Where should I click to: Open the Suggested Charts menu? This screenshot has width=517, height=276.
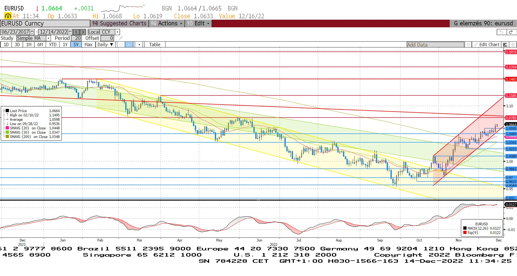(x=120, y=23)
